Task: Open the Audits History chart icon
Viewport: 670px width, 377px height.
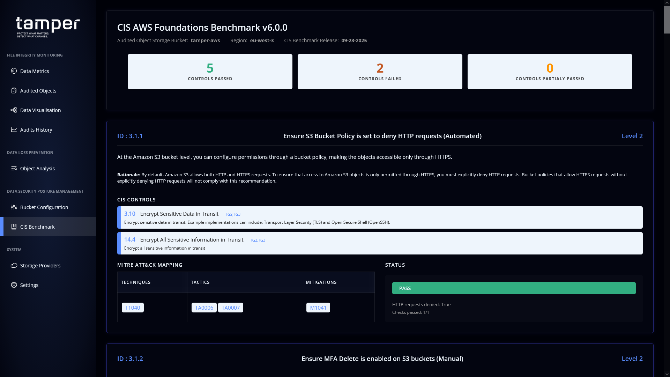Action: (14, 130)
